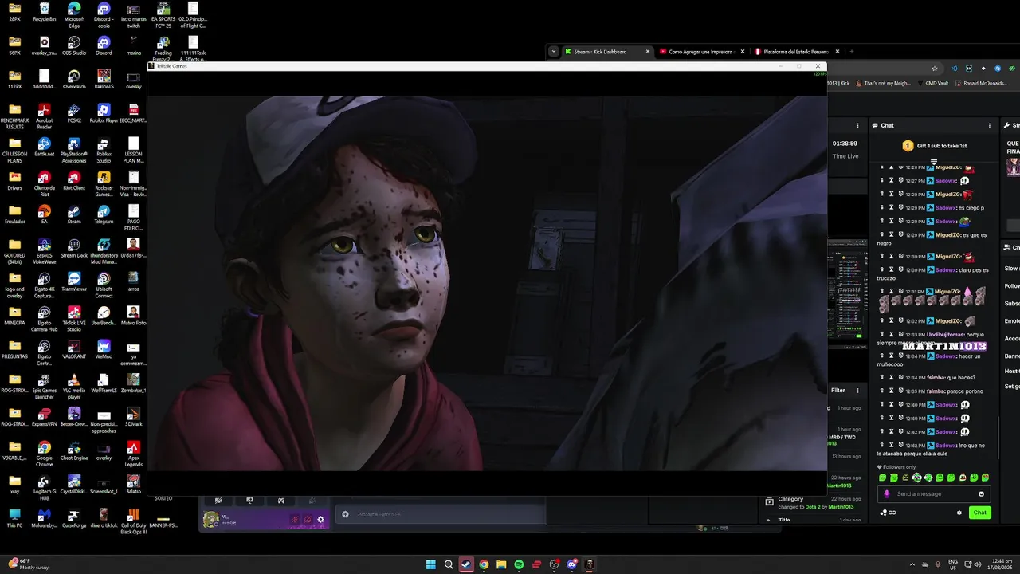The height and width of the screenshot is (574, 1020).
Task: Open the Recycle Bin desktop icon
Action: (x=45, y=12)
